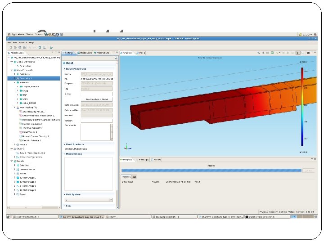Collapse the Node Properties section

point(64,69)
